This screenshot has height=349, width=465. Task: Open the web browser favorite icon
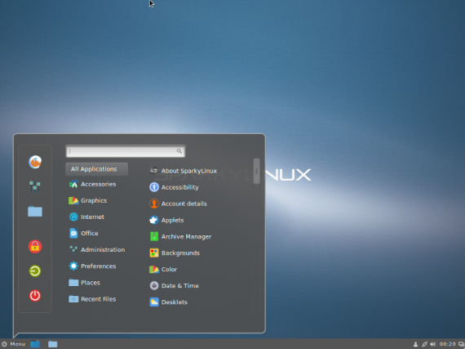point(35,162)
